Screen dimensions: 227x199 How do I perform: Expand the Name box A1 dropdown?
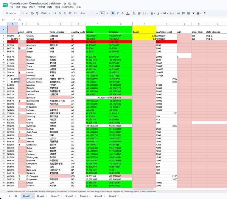coord(14,20)
